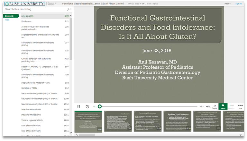The width and height of the screenshot is (247, 141).
Task: Select the Disclosures slide thumbnail at 2:21
Action: [118, 121]
